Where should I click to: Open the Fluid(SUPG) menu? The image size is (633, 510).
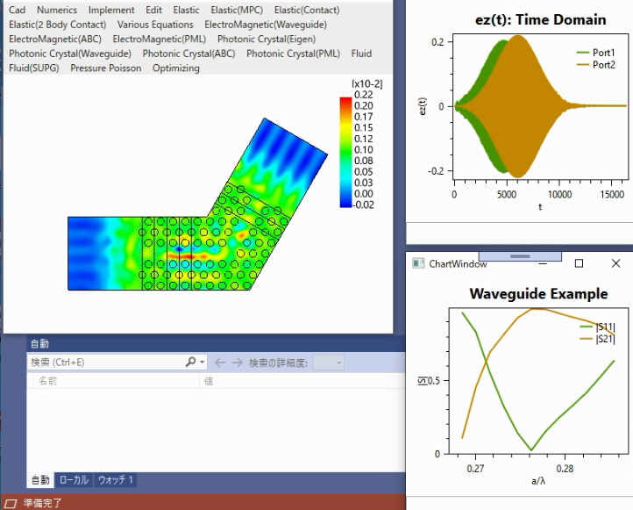click(x=34, y=68)
